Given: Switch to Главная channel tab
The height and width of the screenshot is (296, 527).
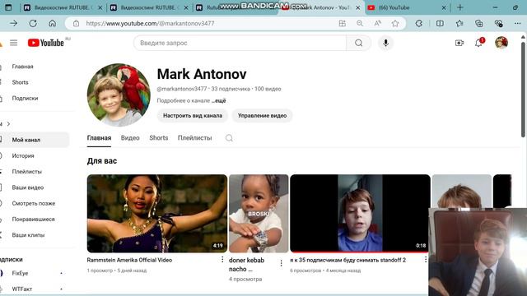Looking at the screenshot, I should (x=99, y=138).
